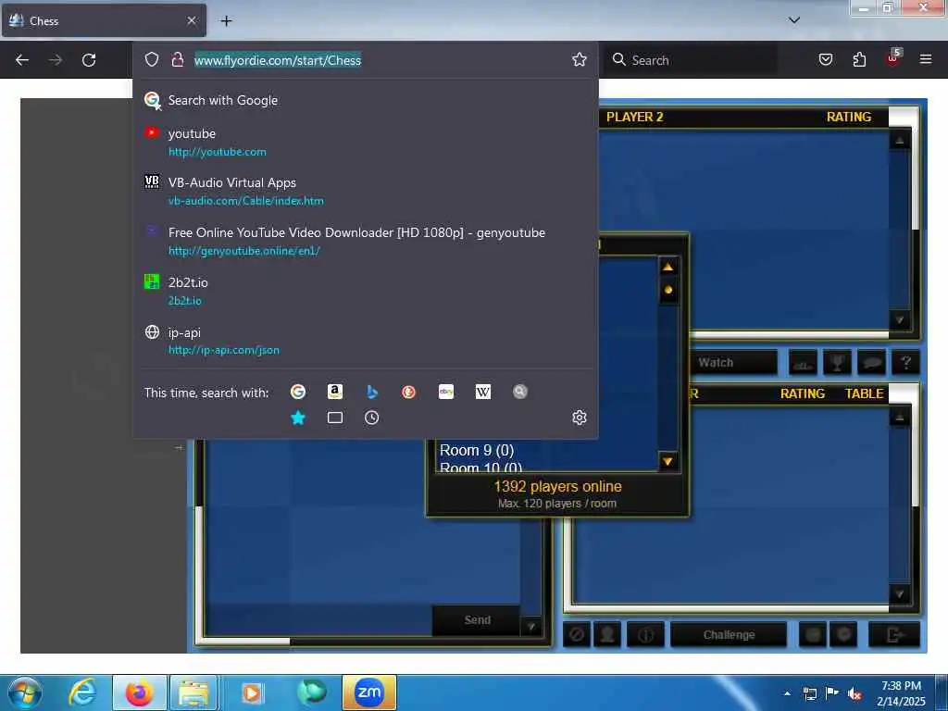Click the Send chat button

point(477,619)
